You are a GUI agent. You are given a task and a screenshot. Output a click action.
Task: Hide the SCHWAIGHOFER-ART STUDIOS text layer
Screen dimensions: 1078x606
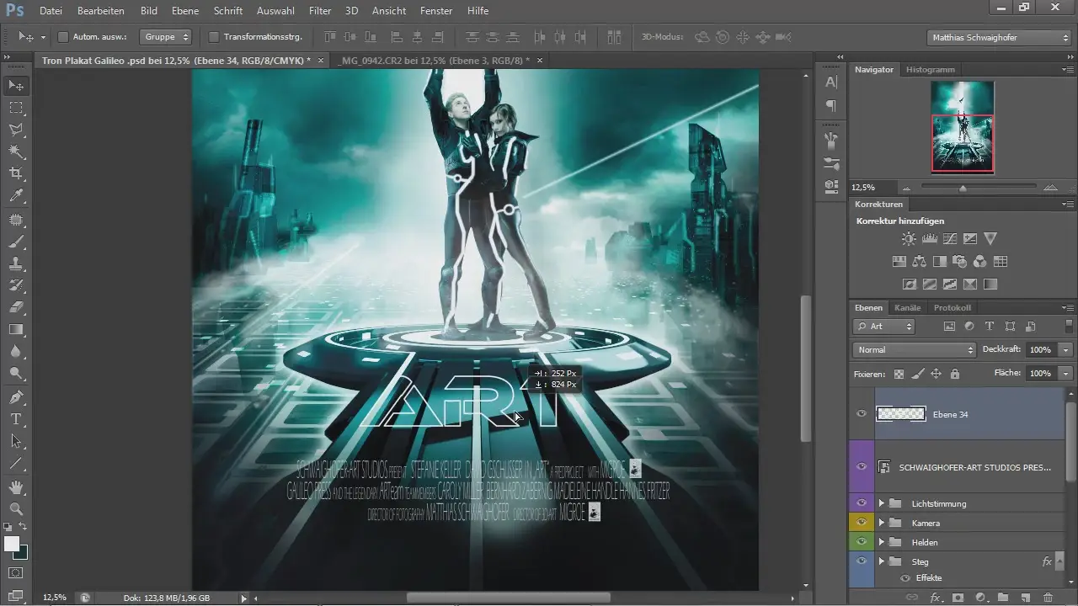[x=861, y=465]
